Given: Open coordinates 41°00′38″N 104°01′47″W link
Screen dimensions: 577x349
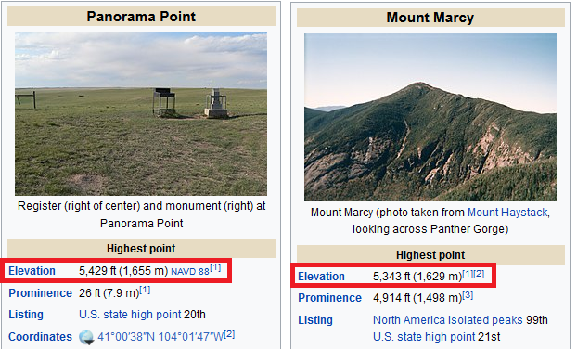Looking at the screenshot, I should point(160,337).
